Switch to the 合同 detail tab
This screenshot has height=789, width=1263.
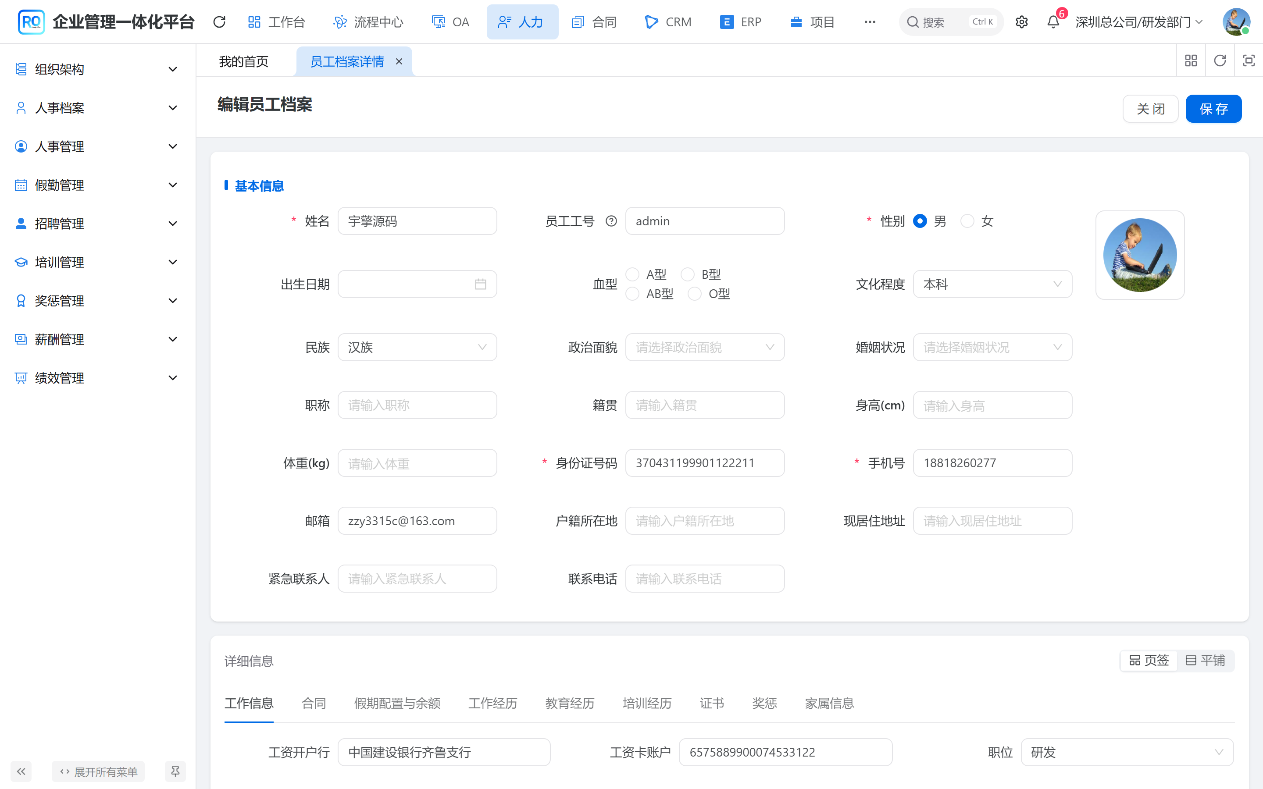point(314,703)
